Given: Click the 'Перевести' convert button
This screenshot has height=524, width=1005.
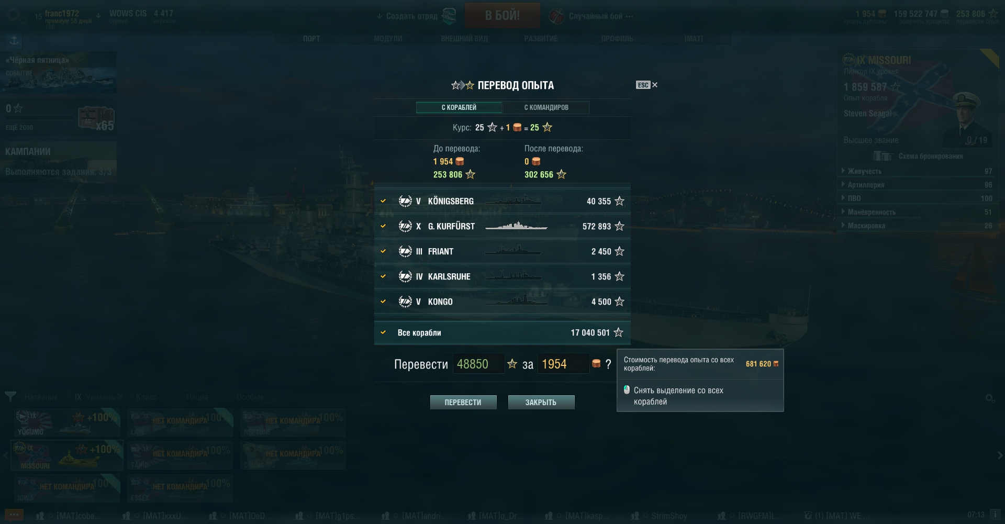Looking at the screenshot, I should [x=463, y=402].
